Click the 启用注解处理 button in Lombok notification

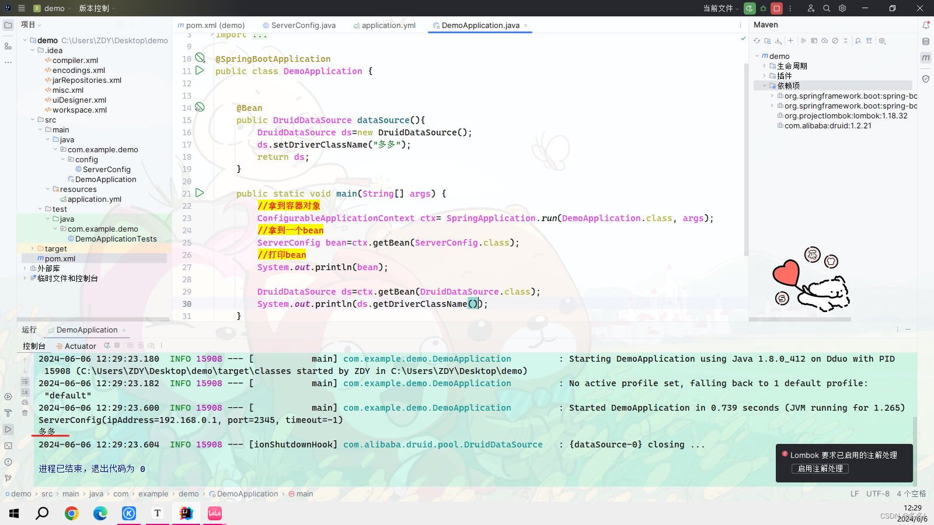click(x=820, y=468)
